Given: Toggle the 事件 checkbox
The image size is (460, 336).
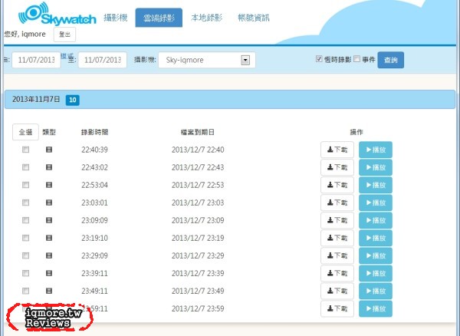Looking at the screenshot, I should click(x=356, y=59).
